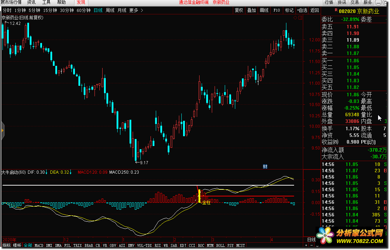This screenshot has height=250, width=390.
Task: Select the 日线 daily period
Action: click(x=98, y=10)
